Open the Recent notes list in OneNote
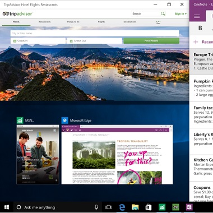Image resolution: width=213 pixels, height=213 pixels. pos(207,42)
